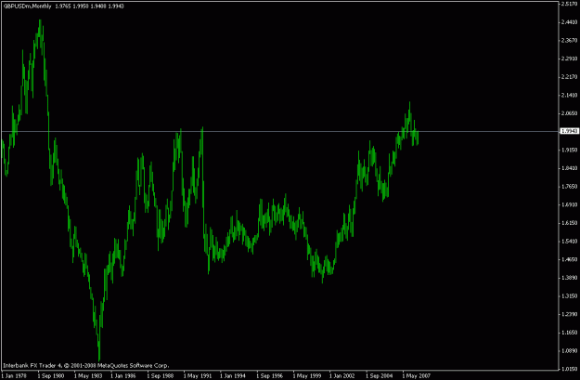
Task: Click the 1 Sep 1988 date label
Action: (160, 376)
